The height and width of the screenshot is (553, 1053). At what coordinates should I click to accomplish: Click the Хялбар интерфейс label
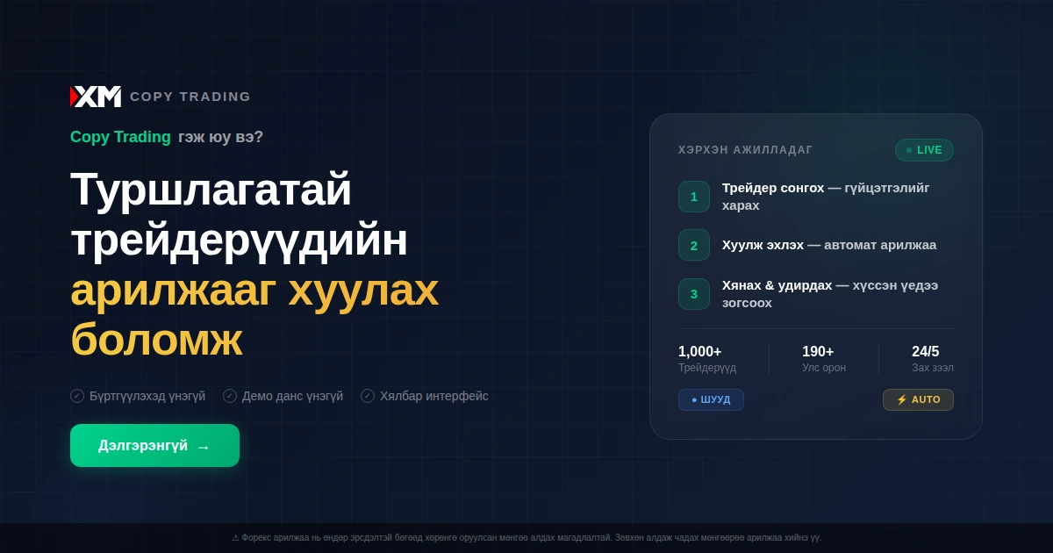pos(434,396)
